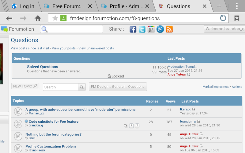The height and width of the screenshot is (153, 245).
Task: Click View posts since last visit
Action: tap(30, 48)
